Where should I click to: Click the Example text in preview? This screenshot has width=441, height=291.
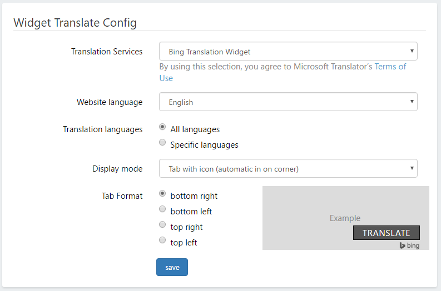(345, 218)
